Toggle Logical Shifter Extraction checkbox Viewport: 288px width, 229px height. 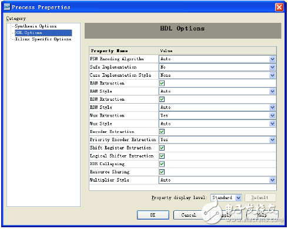coord(162,156)
